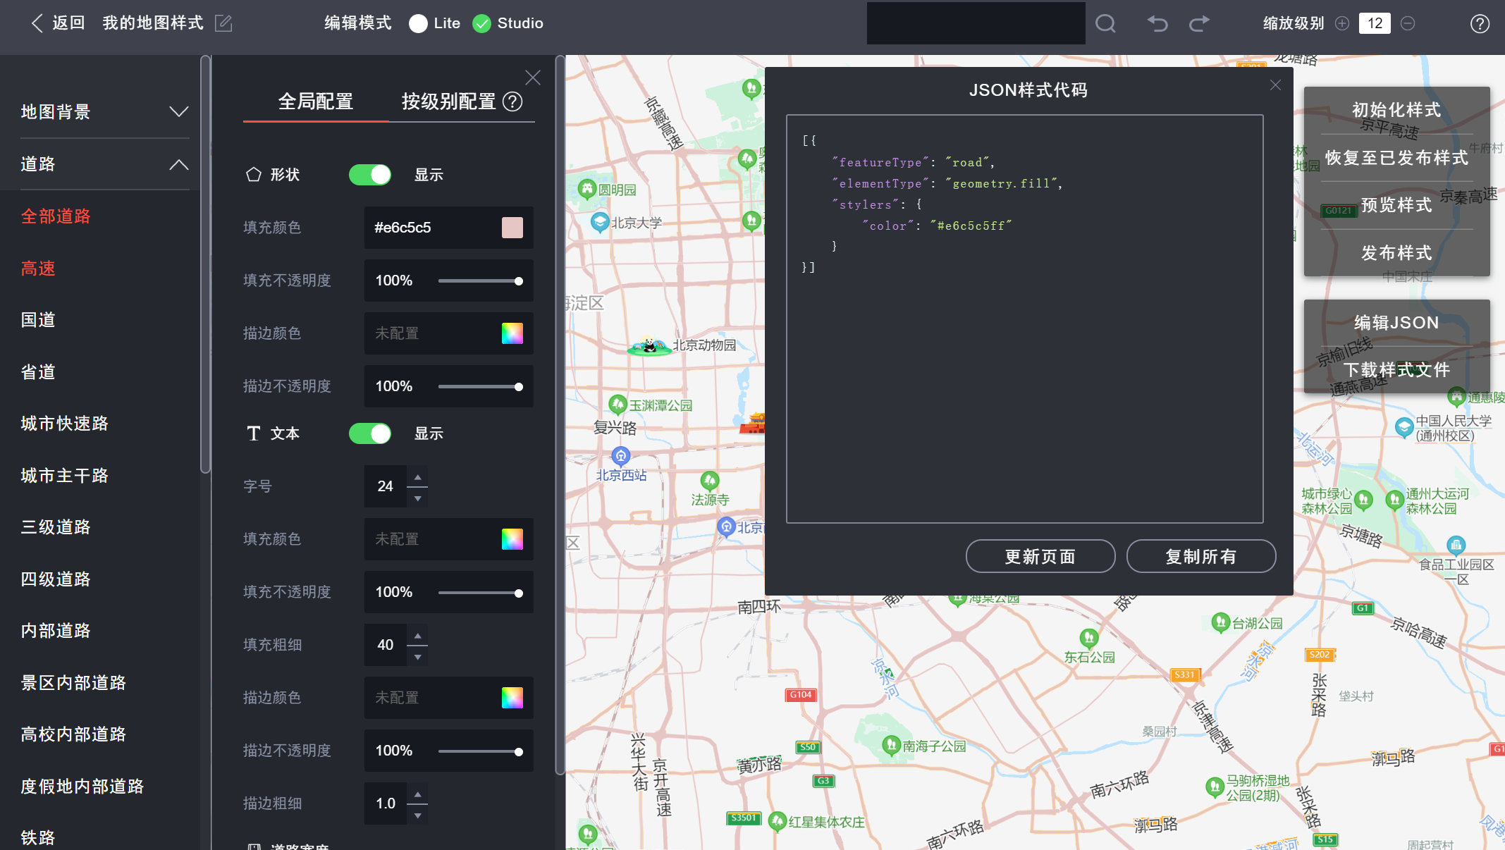Click the redo arrow in the top bar
1505x850 pixels.
[1199, 23]
